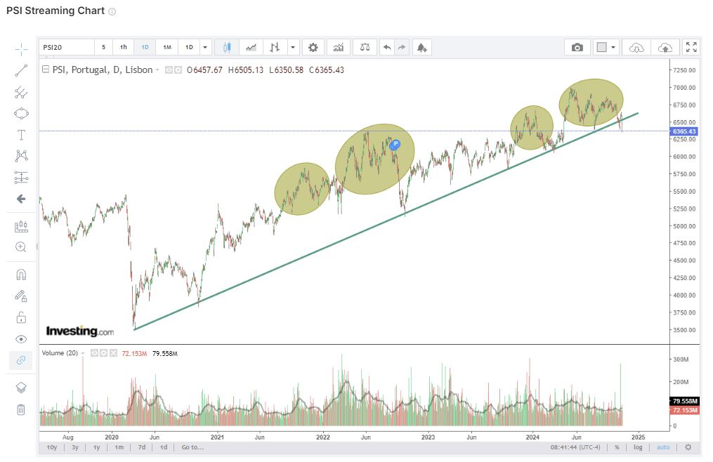Viewport: 713px width, 462px height.
Task: Toggle hide all drawings eye icon
Action: click(x=21, y=339)
